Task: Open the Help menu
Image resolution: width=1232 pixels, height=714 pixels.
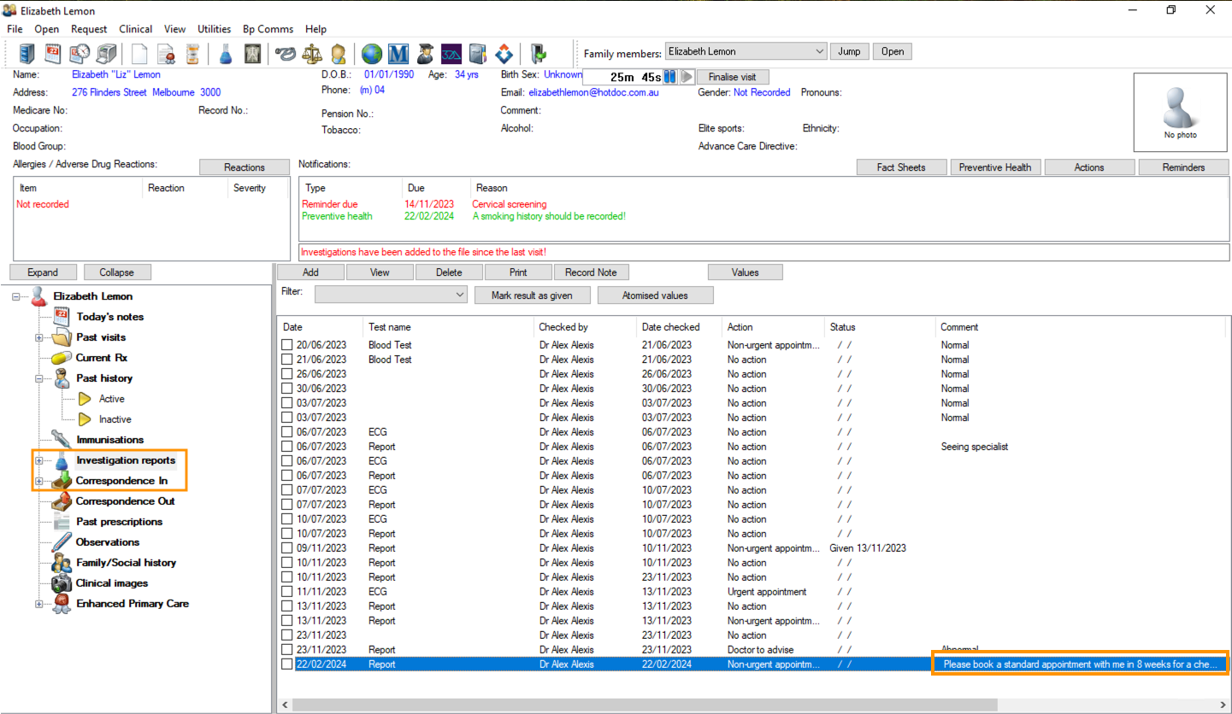Action: point(315,29)
